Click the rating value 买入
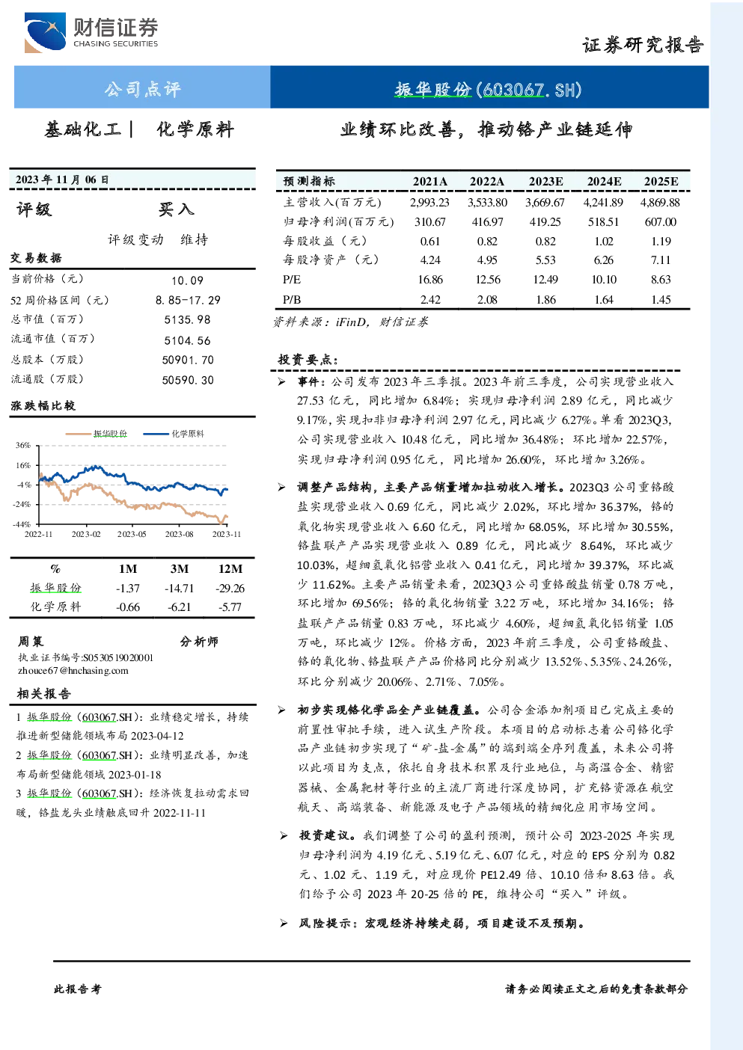Image resolution: width=743 pixels, height=1050 pixels. pos(177,209)
